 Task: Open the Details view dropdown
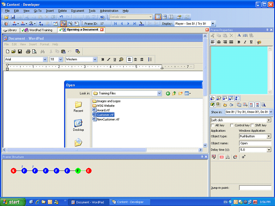150,17
